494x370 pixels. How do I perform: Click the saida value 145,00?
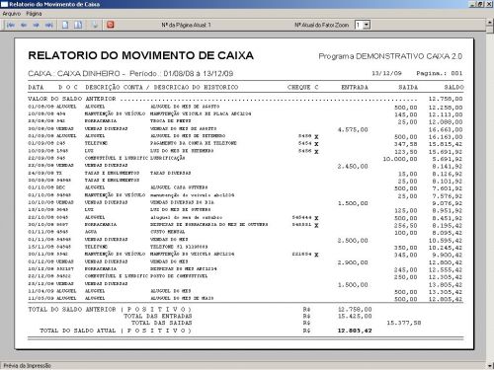click(406, 114)
